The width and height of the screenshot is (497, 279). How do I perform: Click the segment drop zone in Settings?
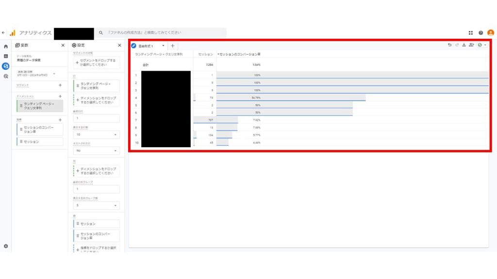click(x=97, y=62)
